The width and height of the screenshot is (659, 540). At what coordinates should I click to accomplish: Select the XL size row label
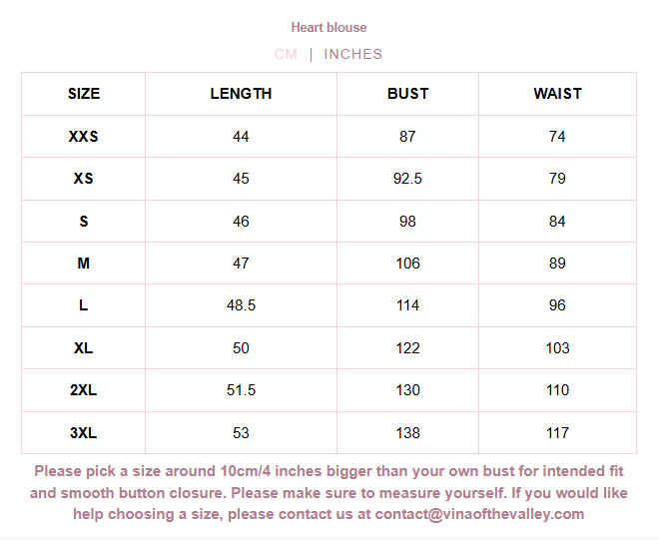(84, 348)
